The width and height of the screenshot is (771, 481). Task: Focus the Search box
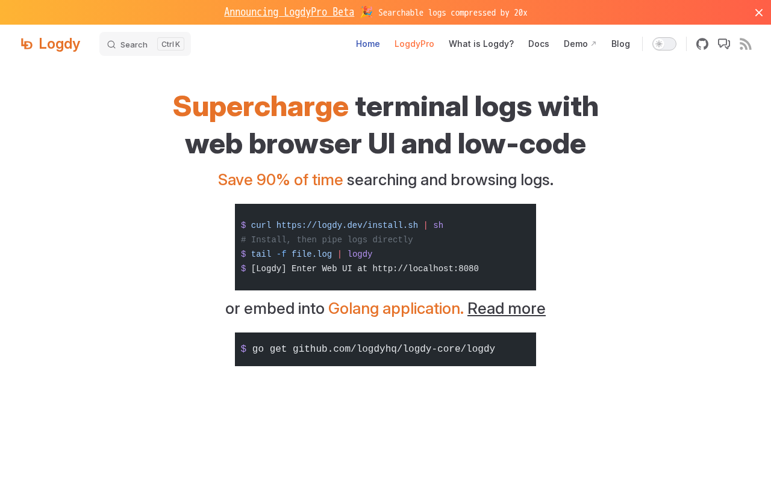point(145,44)
